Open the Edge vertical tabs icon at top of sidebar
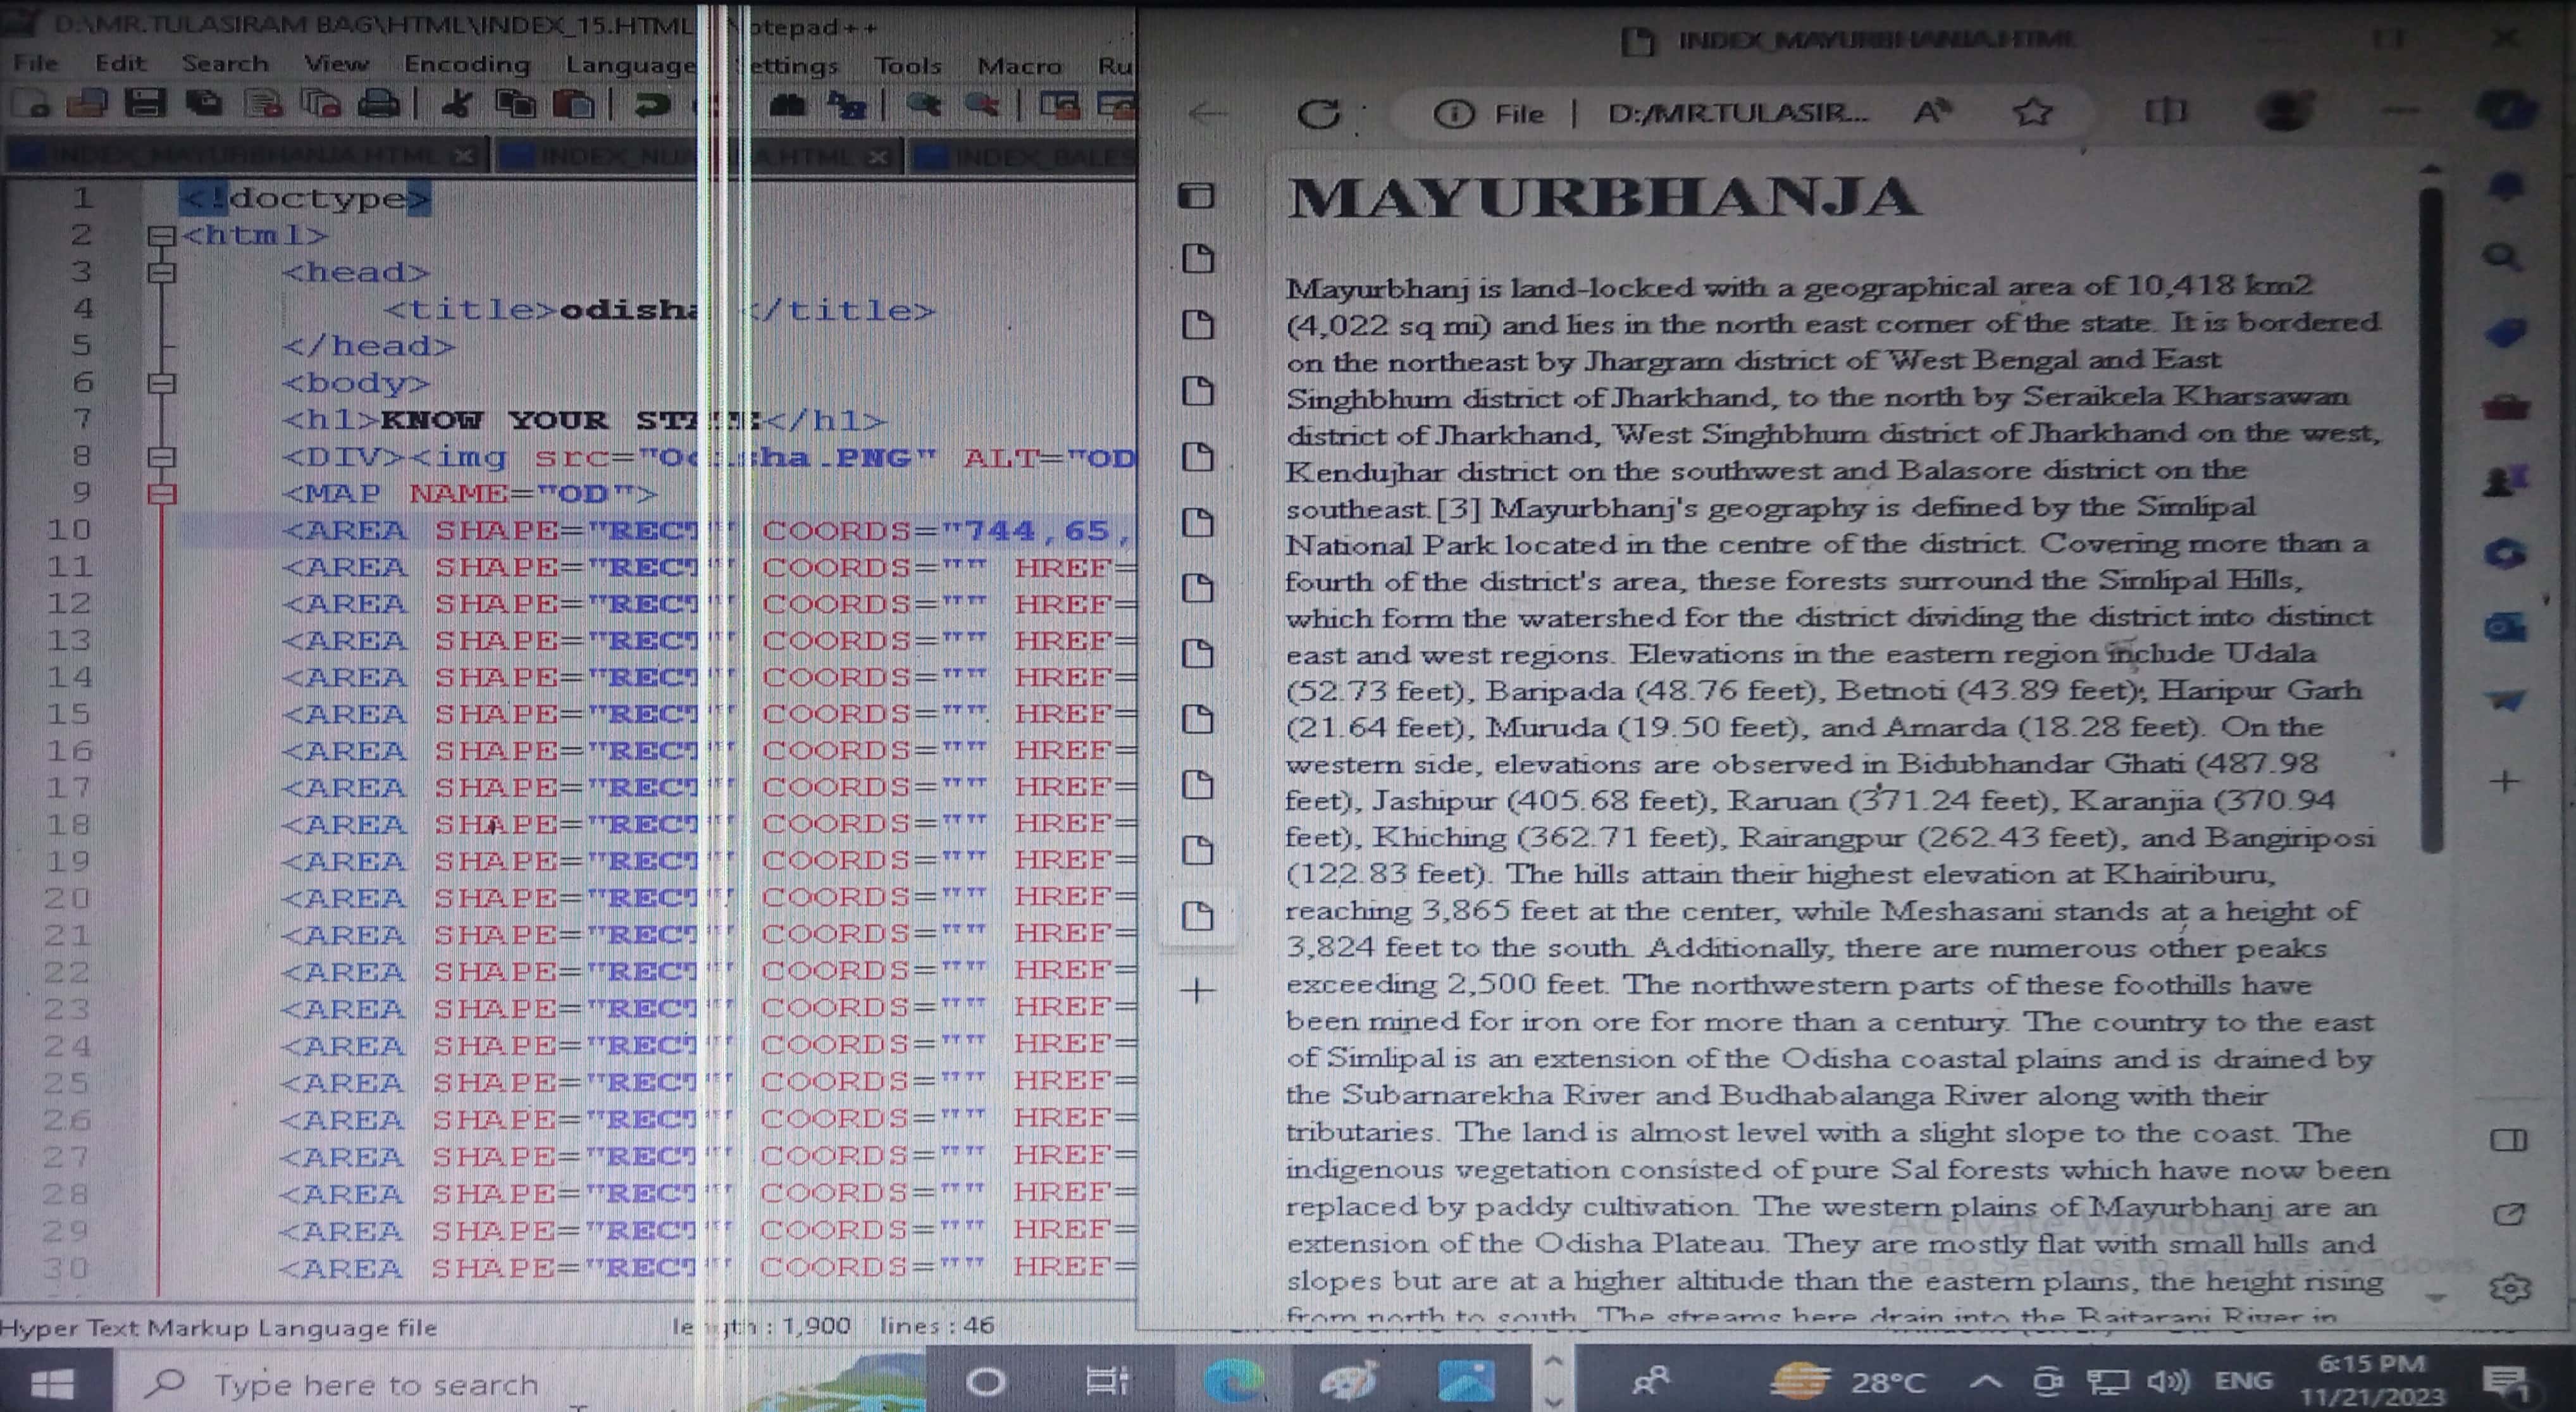The width and height of the screenshot is (2576, 1412). 1197,195
